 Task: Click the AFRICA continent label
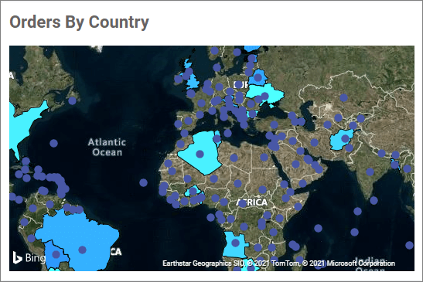(252, 202)
